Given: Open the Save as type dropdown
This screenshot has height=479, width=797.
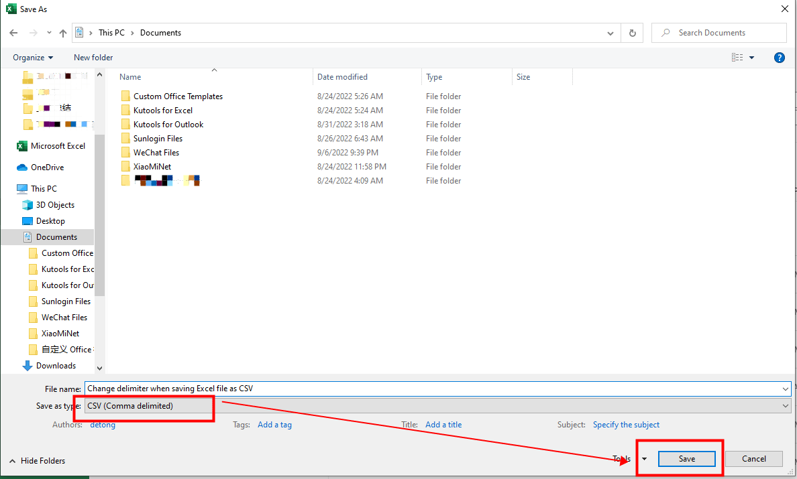Looking at the screenshot, I should pyautogui.click(x=785, y=405).
